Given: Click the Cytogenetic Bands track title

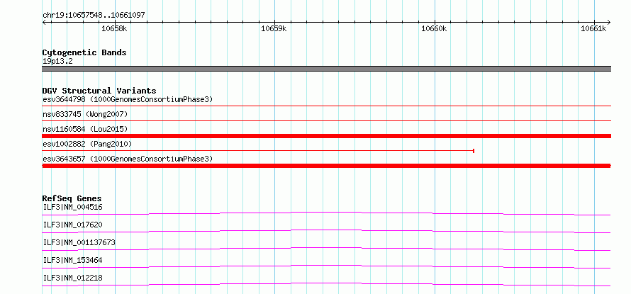Looking at the screenshot, I should (84, 52).
